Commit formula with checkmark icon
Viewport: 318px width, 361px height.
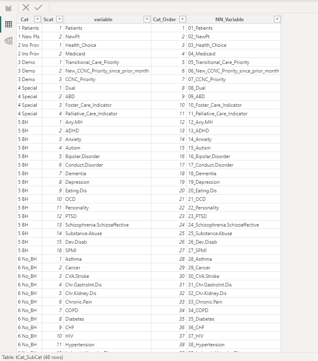[x=38, y=7]
